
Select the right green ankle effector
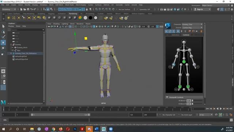click(x=188, y=87)
